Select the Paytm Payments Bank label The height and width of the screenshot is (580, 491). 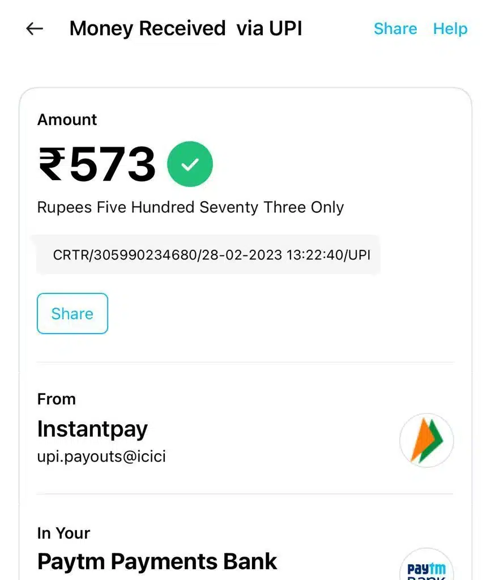(157, 561)
